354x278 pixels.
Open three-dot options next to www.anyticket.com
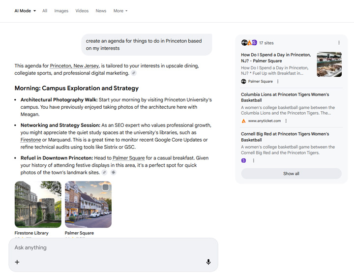pyautogui.click(x=286, y=121)
